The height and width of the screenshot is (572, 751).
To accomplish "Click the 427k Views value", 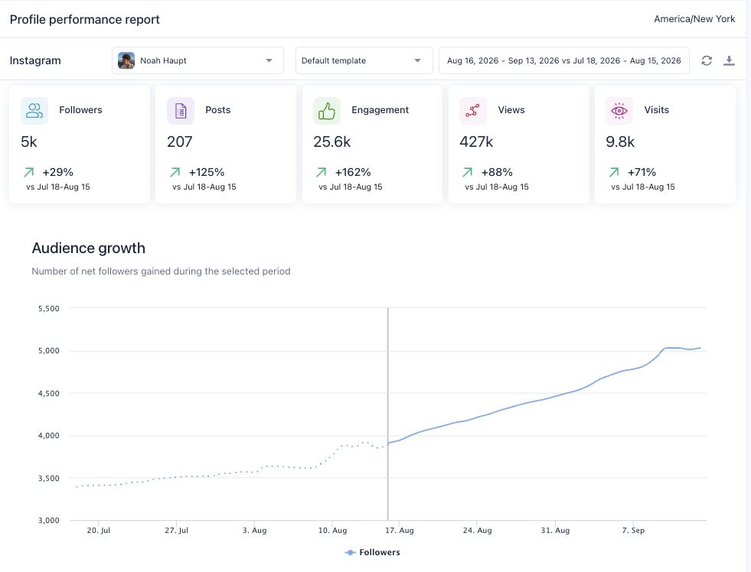I will pyautogui.click(x=476, y=142).
